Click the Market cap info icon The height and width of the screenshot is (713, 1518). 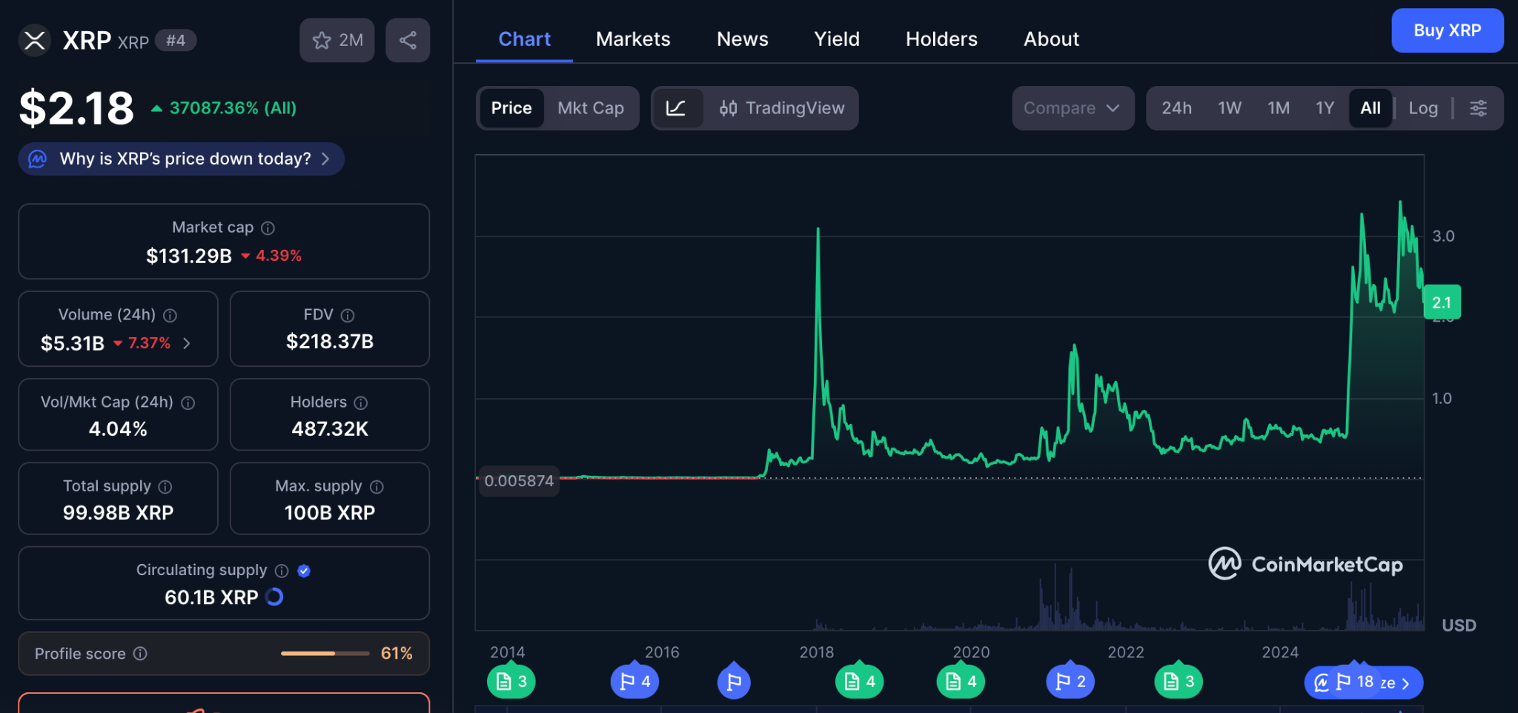[268, 228]
